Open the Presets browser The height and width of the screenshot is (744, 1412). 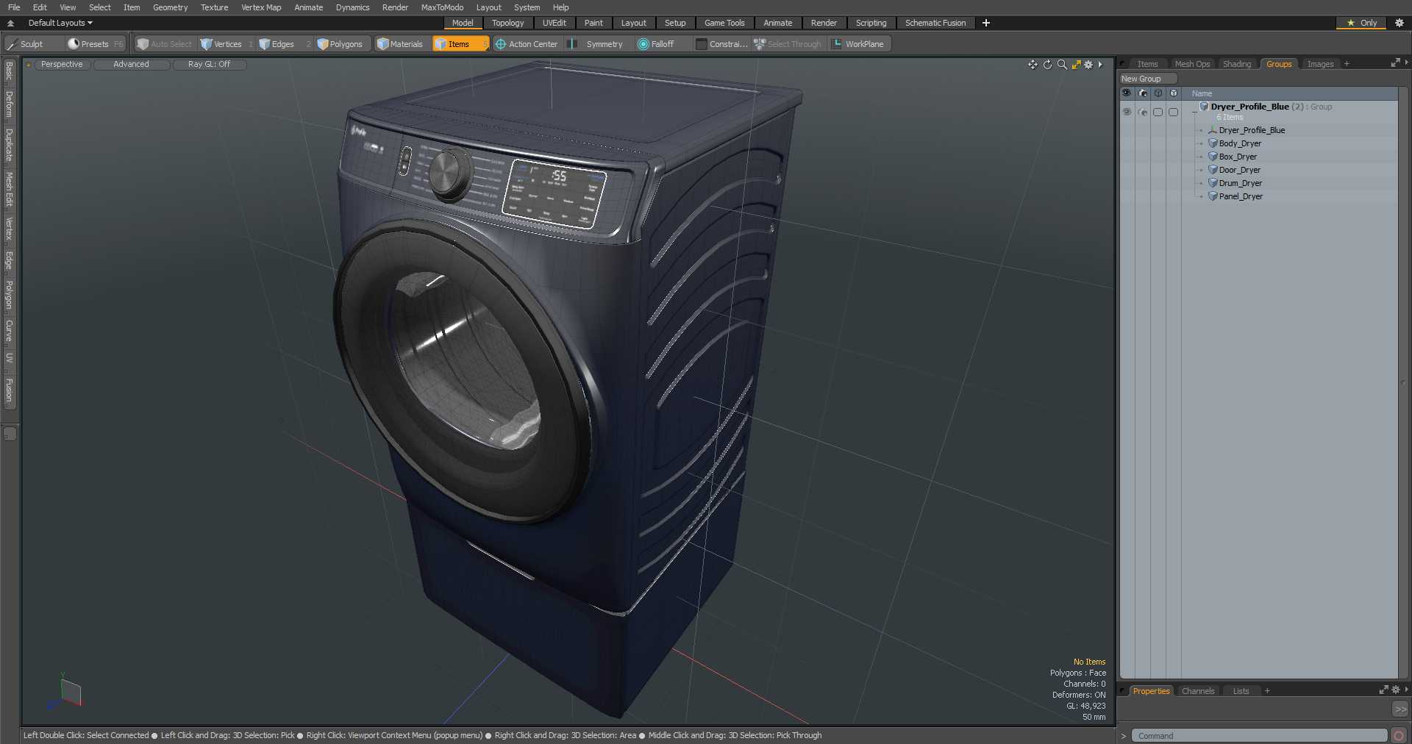point(95,44)
